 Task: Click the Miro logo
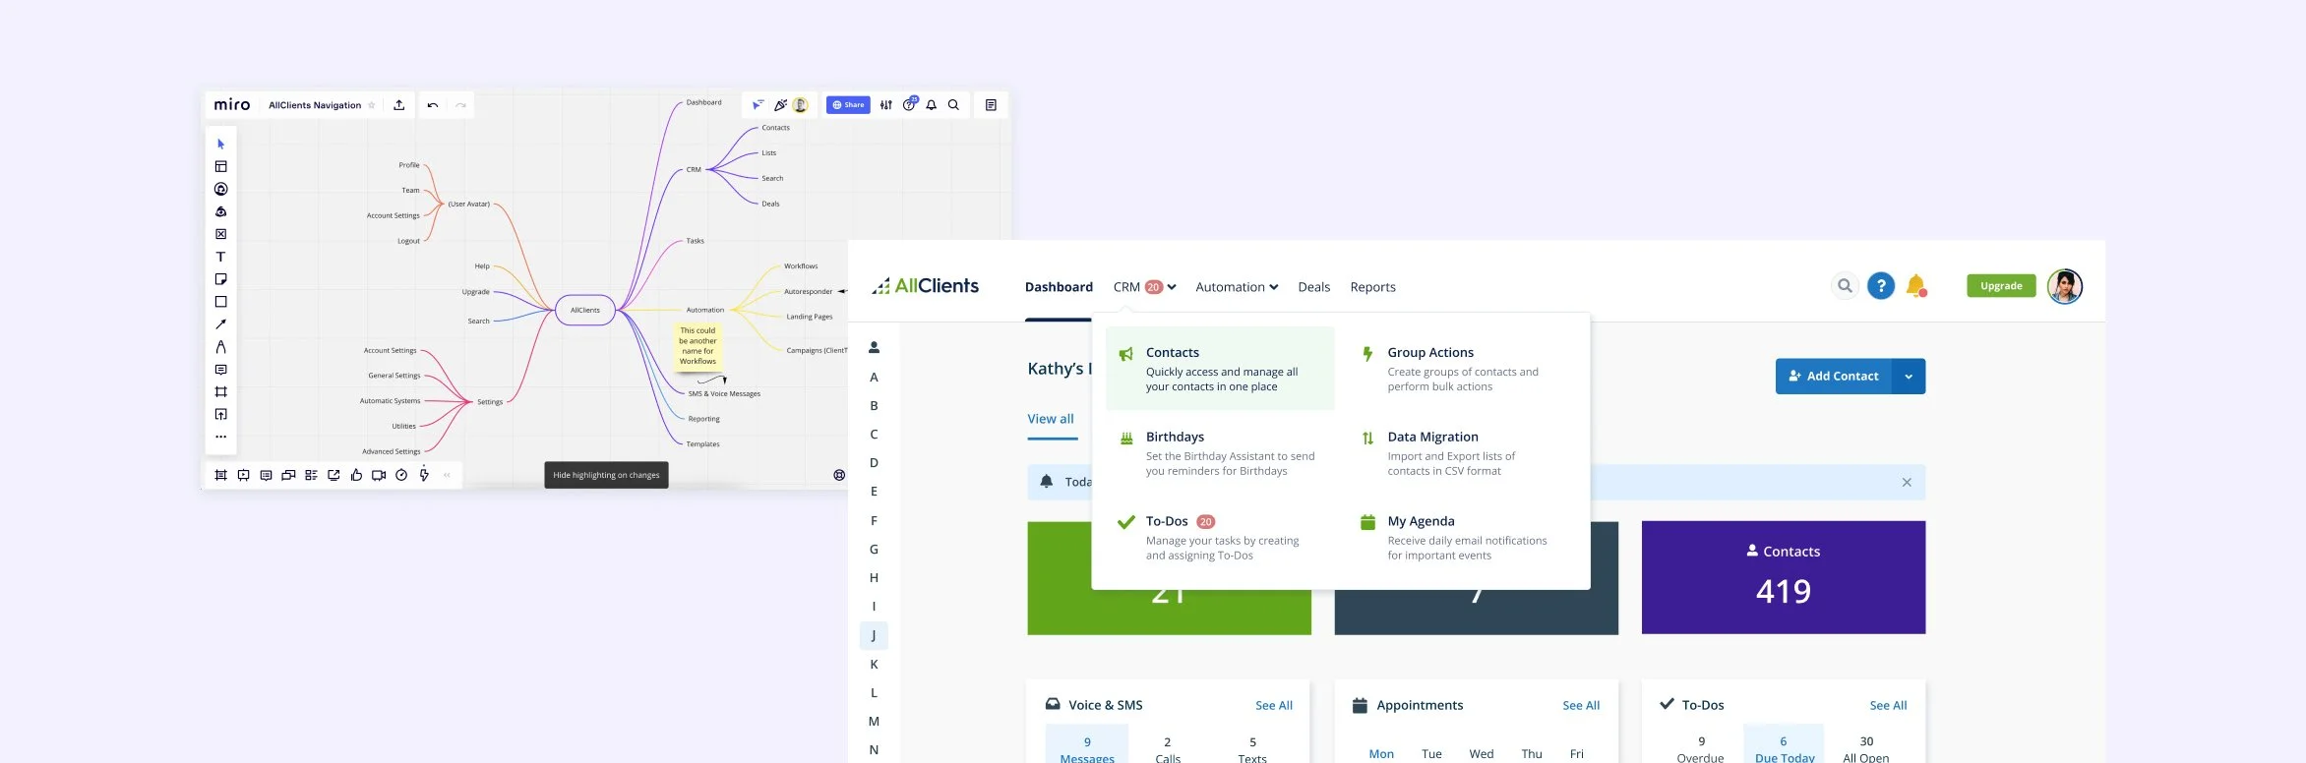click(232, 105)
